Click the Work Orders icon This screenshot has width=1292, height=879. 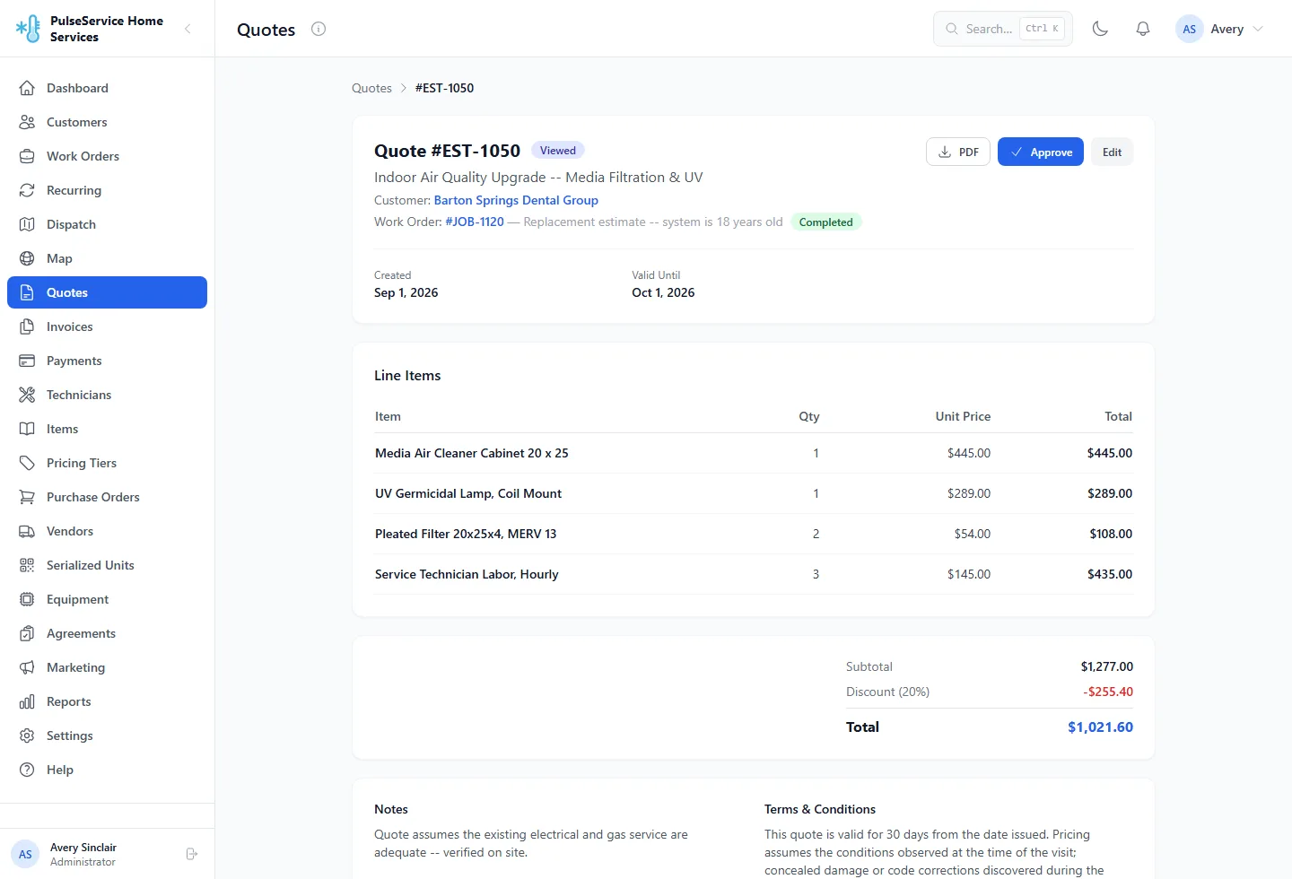pos(27,156)
